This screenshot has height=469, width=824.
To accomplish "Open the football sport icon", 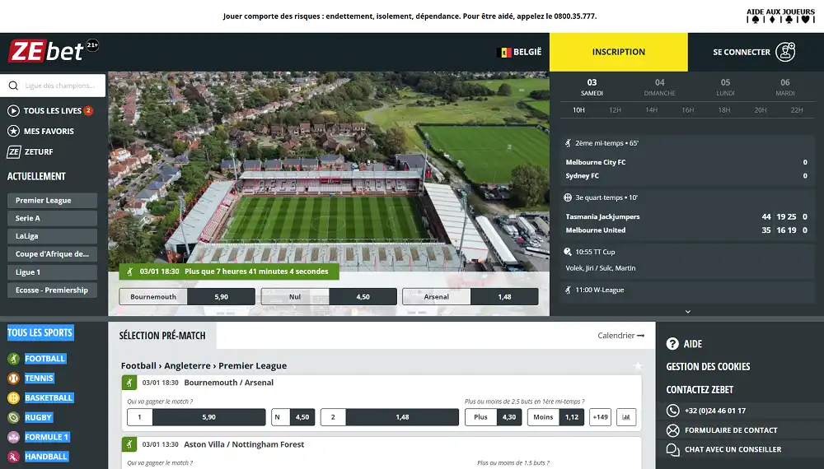I will [13, 359].
